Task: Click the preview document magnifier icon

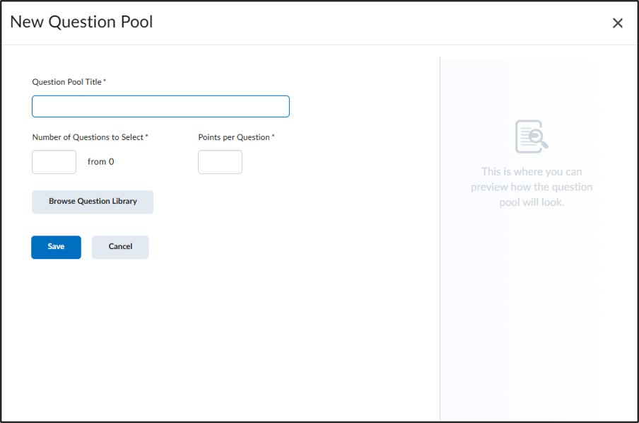Action: 532,137
